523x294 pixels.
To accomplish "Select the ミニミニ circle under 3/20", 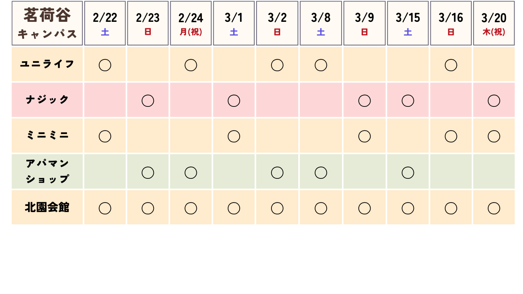I will 494,136.
